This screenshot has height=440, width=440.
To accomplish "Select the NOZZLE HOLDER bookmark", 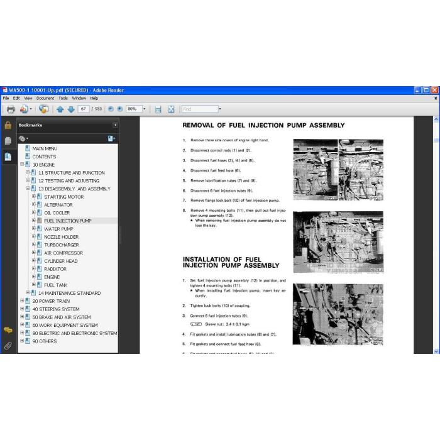I will point(61,237).
